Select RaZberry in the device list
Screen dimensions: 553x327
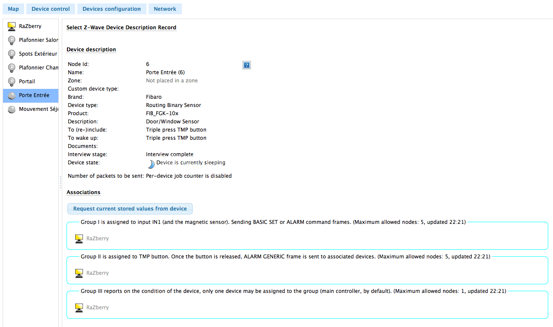click(x=31, y=26)
